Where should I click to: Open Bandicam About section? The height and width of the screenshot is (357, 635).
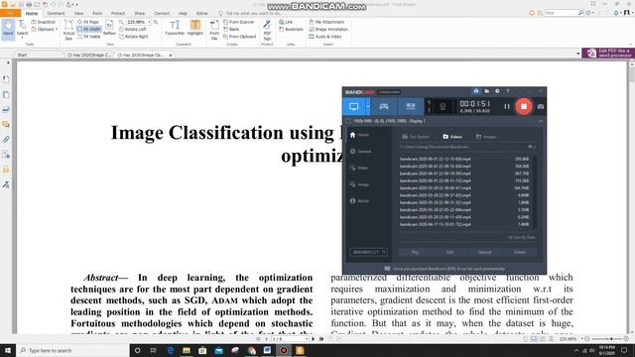click(359, 200)
